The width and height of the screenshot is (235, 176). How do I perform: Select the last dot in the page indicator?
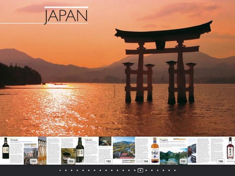[175, 171]
